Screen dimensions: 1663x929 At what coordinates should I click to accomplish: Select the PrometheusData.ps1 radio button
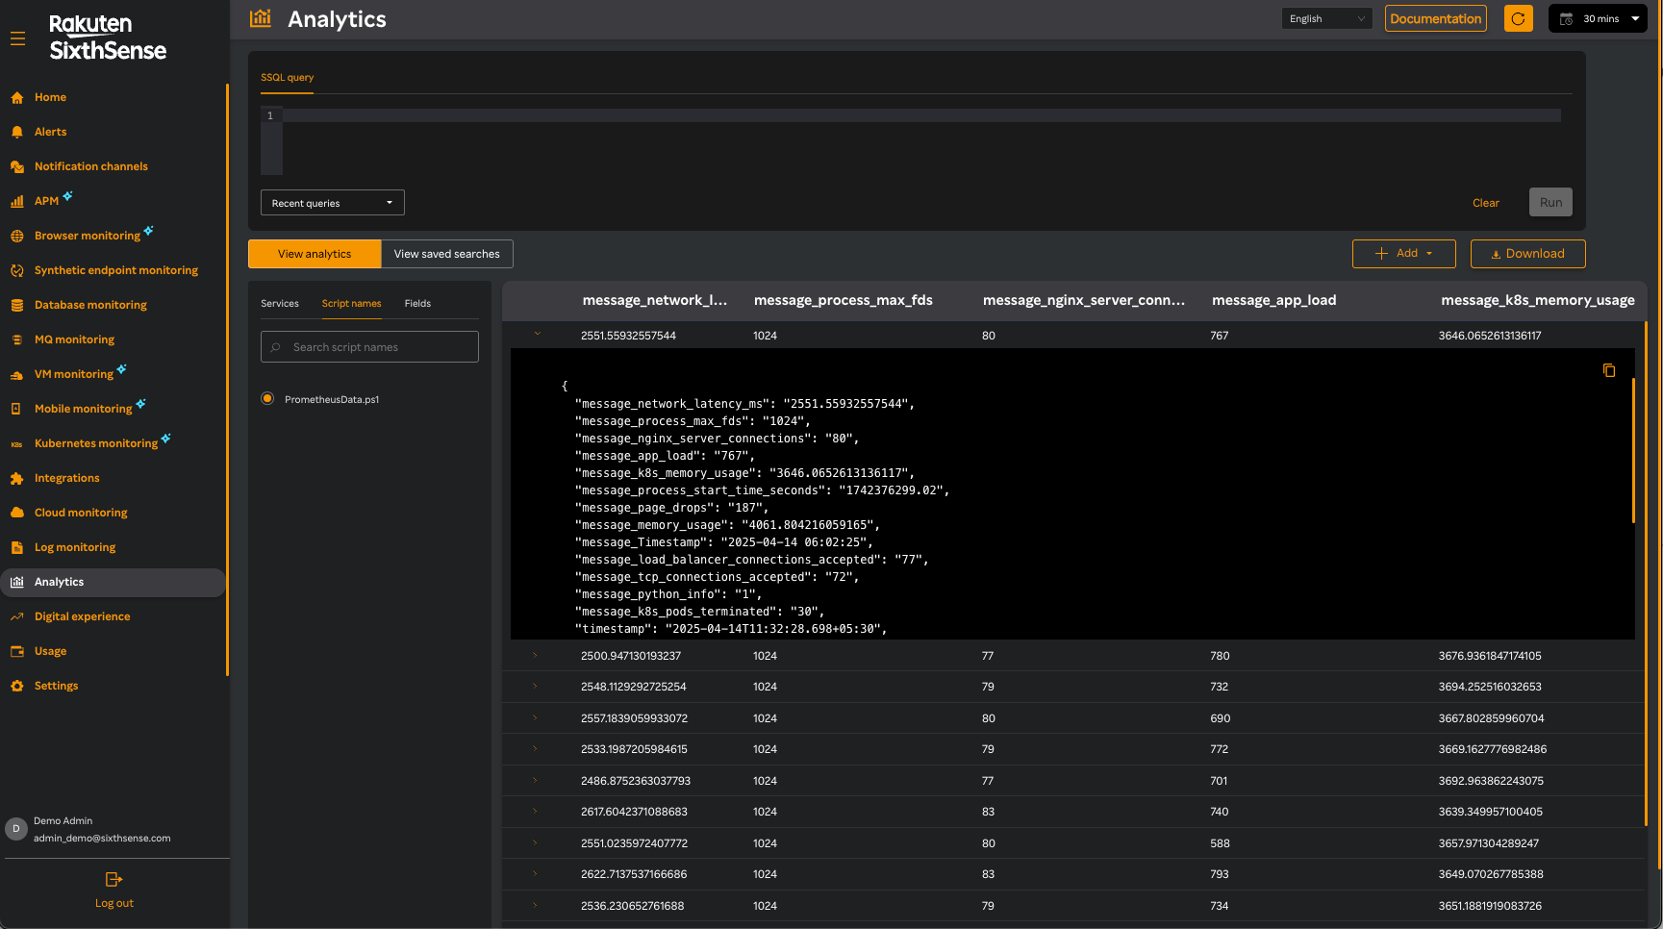267,398
